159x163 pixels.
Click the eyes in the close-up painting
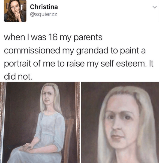coord(119,117)
